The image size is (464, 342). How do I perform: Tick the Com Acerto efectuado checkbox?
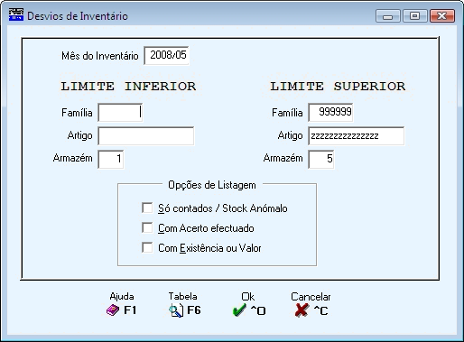click(x=147, y=228)
